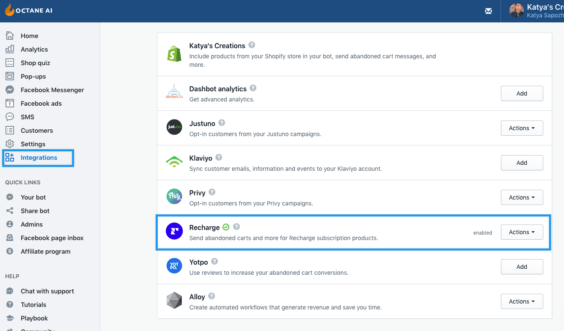Click the Justuno round logo

click(174, 127)
